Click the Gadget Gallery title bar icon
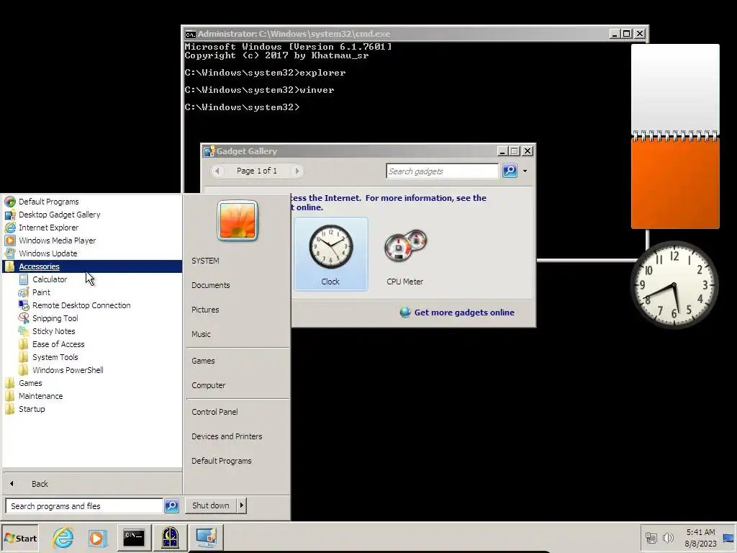Image resolution: width=737 pixels, height=553 pixels. click(x=209, y=151)
